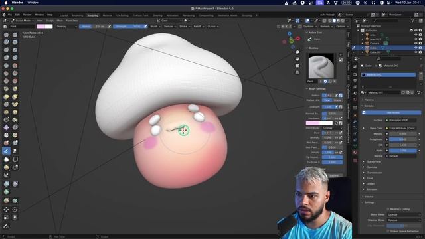Click the white secondary color in Brush Settings
425x239 pixels.
[326, 123]
